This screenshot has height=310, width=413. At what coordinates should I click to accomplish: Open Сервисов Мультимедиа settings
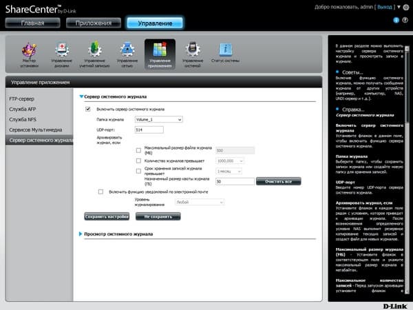(36, 130)
